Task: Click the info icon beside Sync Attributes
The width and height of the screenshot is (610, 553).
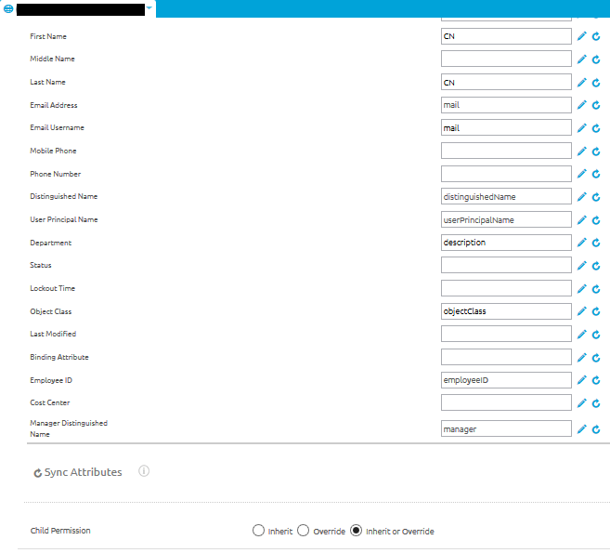Action: [x=144, y=471]
